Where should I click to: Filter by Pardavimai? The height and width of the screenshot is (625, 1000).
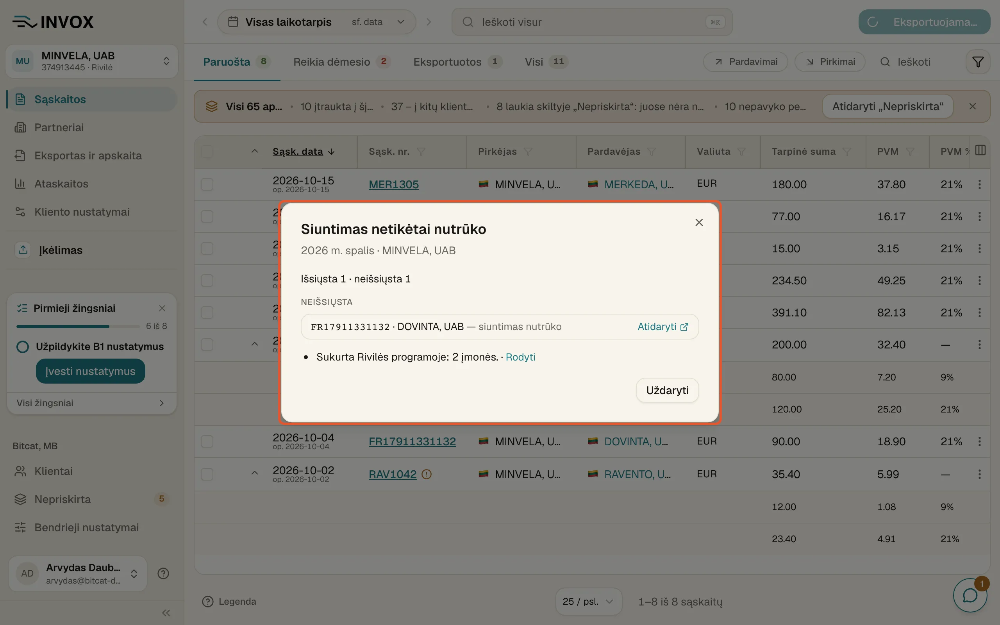coord(745,62)
